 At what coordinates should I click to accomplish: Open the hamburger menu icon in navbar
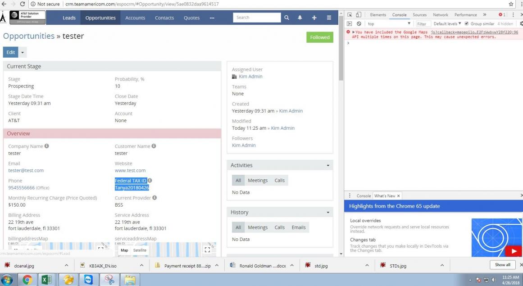pos(329,18)
